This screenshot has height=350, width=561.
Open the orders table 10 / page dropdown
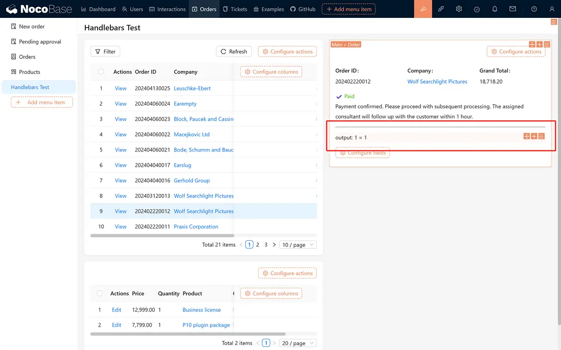click(298, 245)
